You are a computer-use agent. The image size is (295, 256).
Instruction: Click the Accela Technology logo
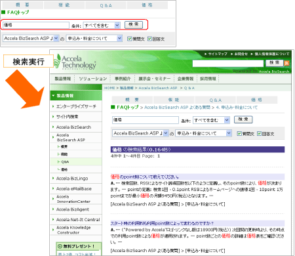pos(75,62)
